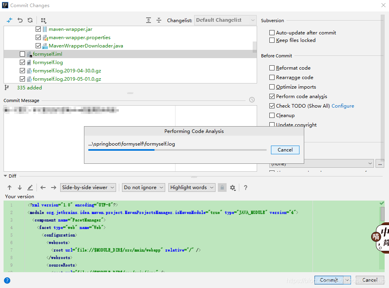Select MavenWrapperDownloader.java in file list

tap(86, 46)
